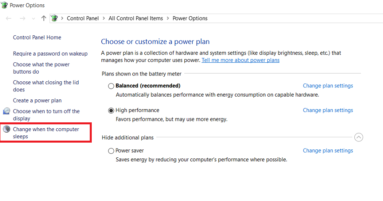Click the moon sleep icon in sidebar
Screen dimensions: 383x201
pyautogui.click(x=7, y=129)
